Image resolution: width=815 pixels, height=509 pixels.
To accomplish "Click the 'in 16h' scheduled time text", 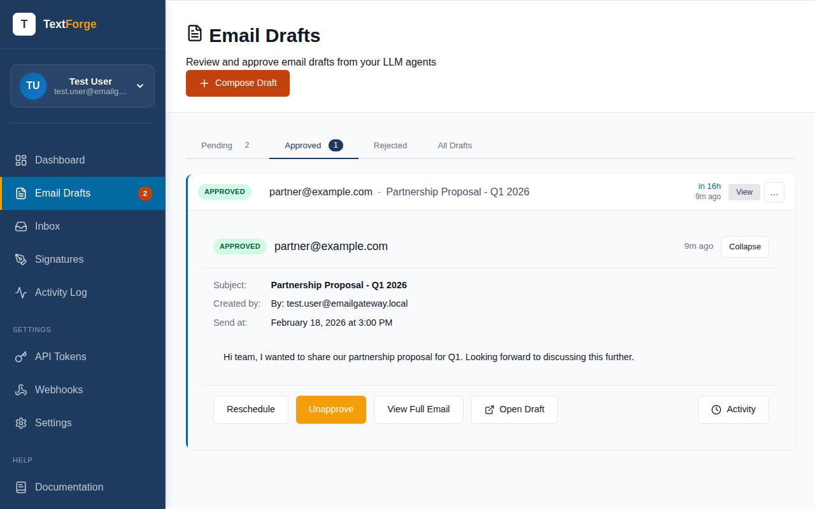I will [x=709, y=186].
